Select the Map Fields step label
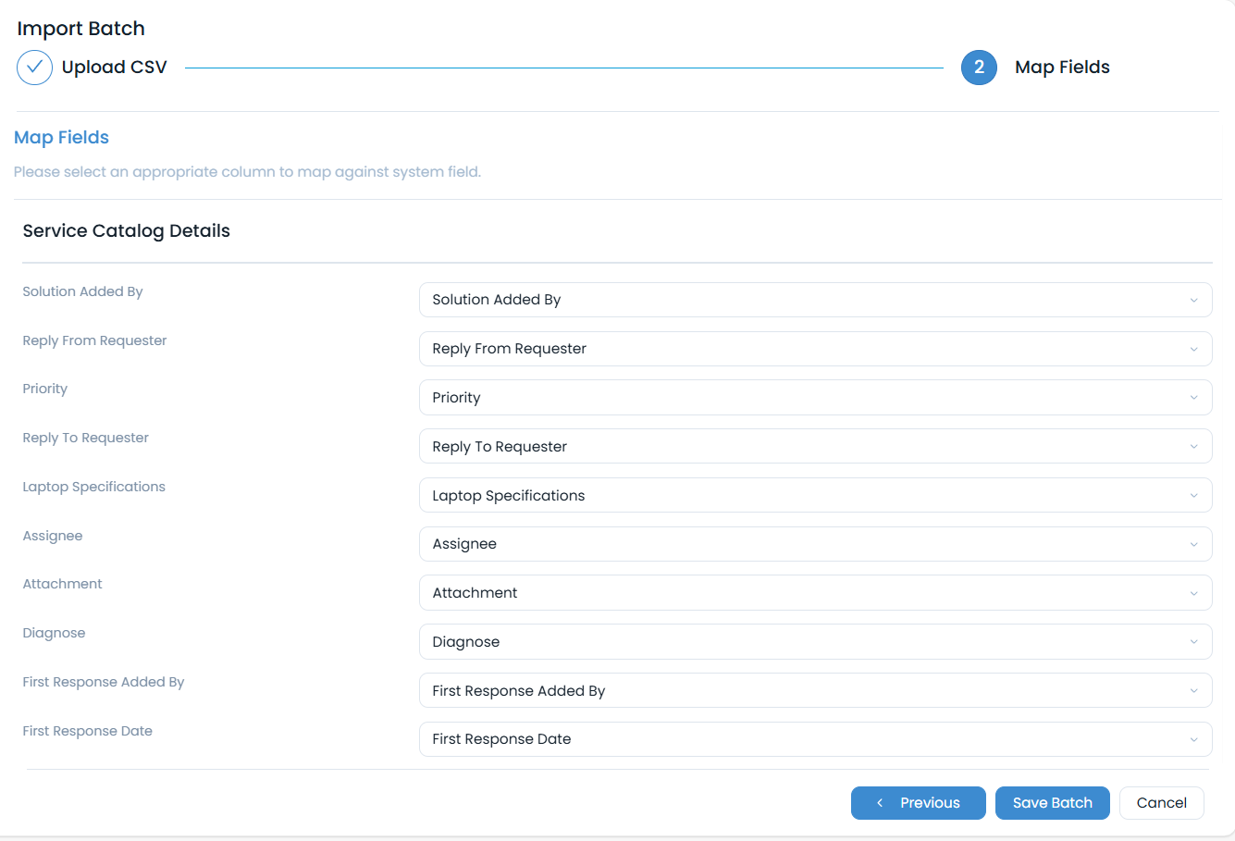This screenshot has width=1235, height=841. pos(1062,68)
